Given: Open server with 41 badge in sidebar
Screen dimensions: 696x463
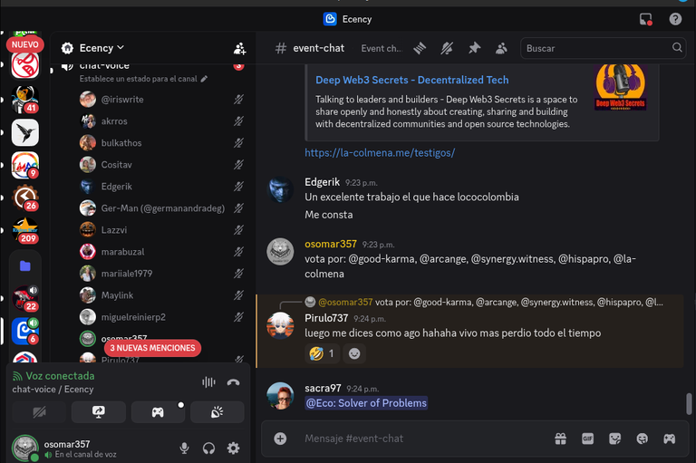Looking at the screenshot, I should click(24, 99).
